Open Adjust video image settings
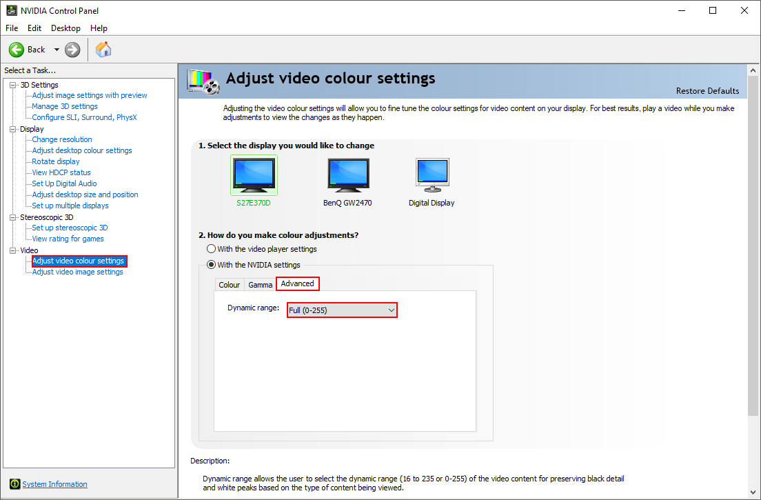The image size is (761, 500). pos(78,272)
